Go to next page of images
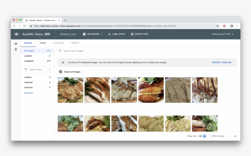This screenshot has height=156, width=251. click(x=235, y=136)
